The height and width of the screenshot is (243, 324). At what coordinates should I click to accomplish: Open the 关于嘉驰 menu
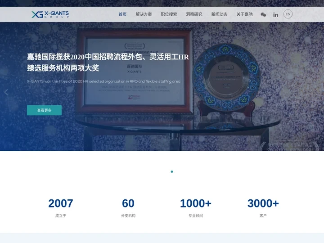tap(244, 14)
